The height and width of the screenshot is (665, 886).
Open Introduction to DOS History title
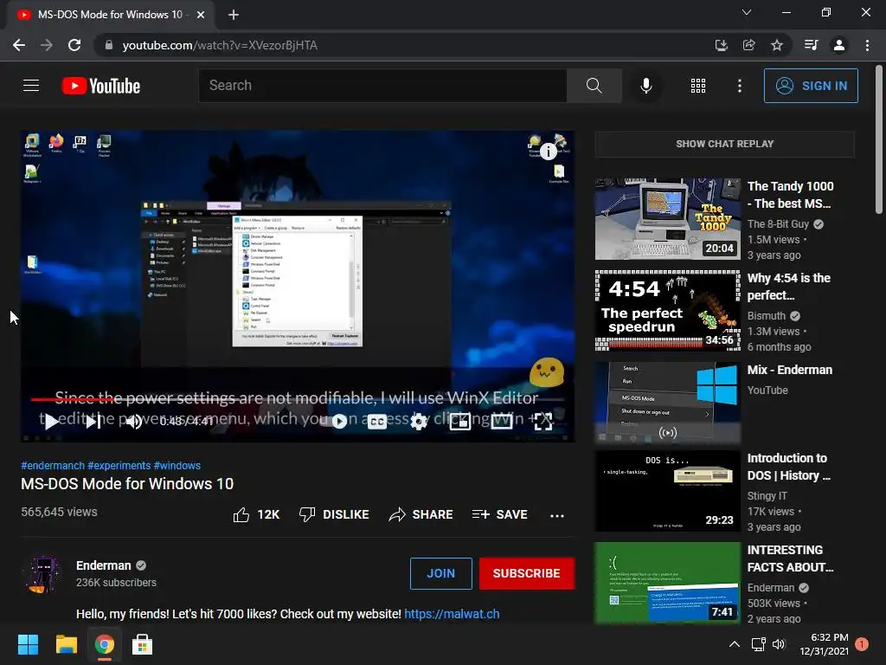pyautogui.click(x=789, y=467)
